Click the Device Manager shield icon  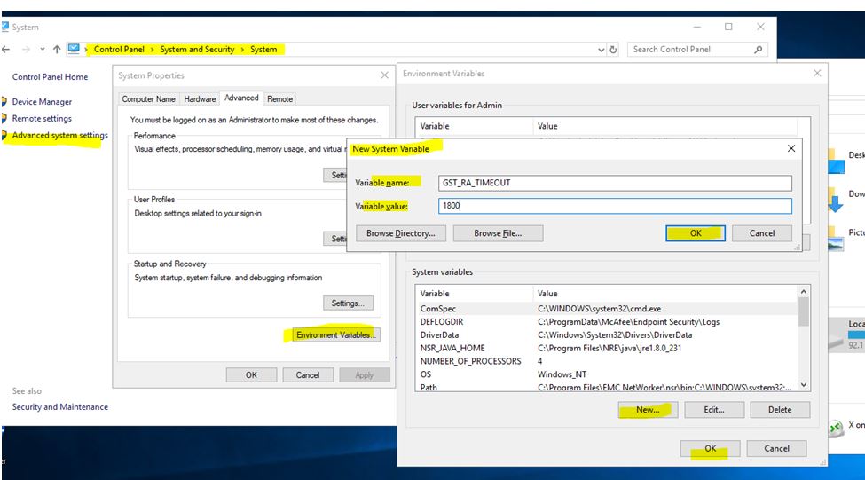[4, 102]
